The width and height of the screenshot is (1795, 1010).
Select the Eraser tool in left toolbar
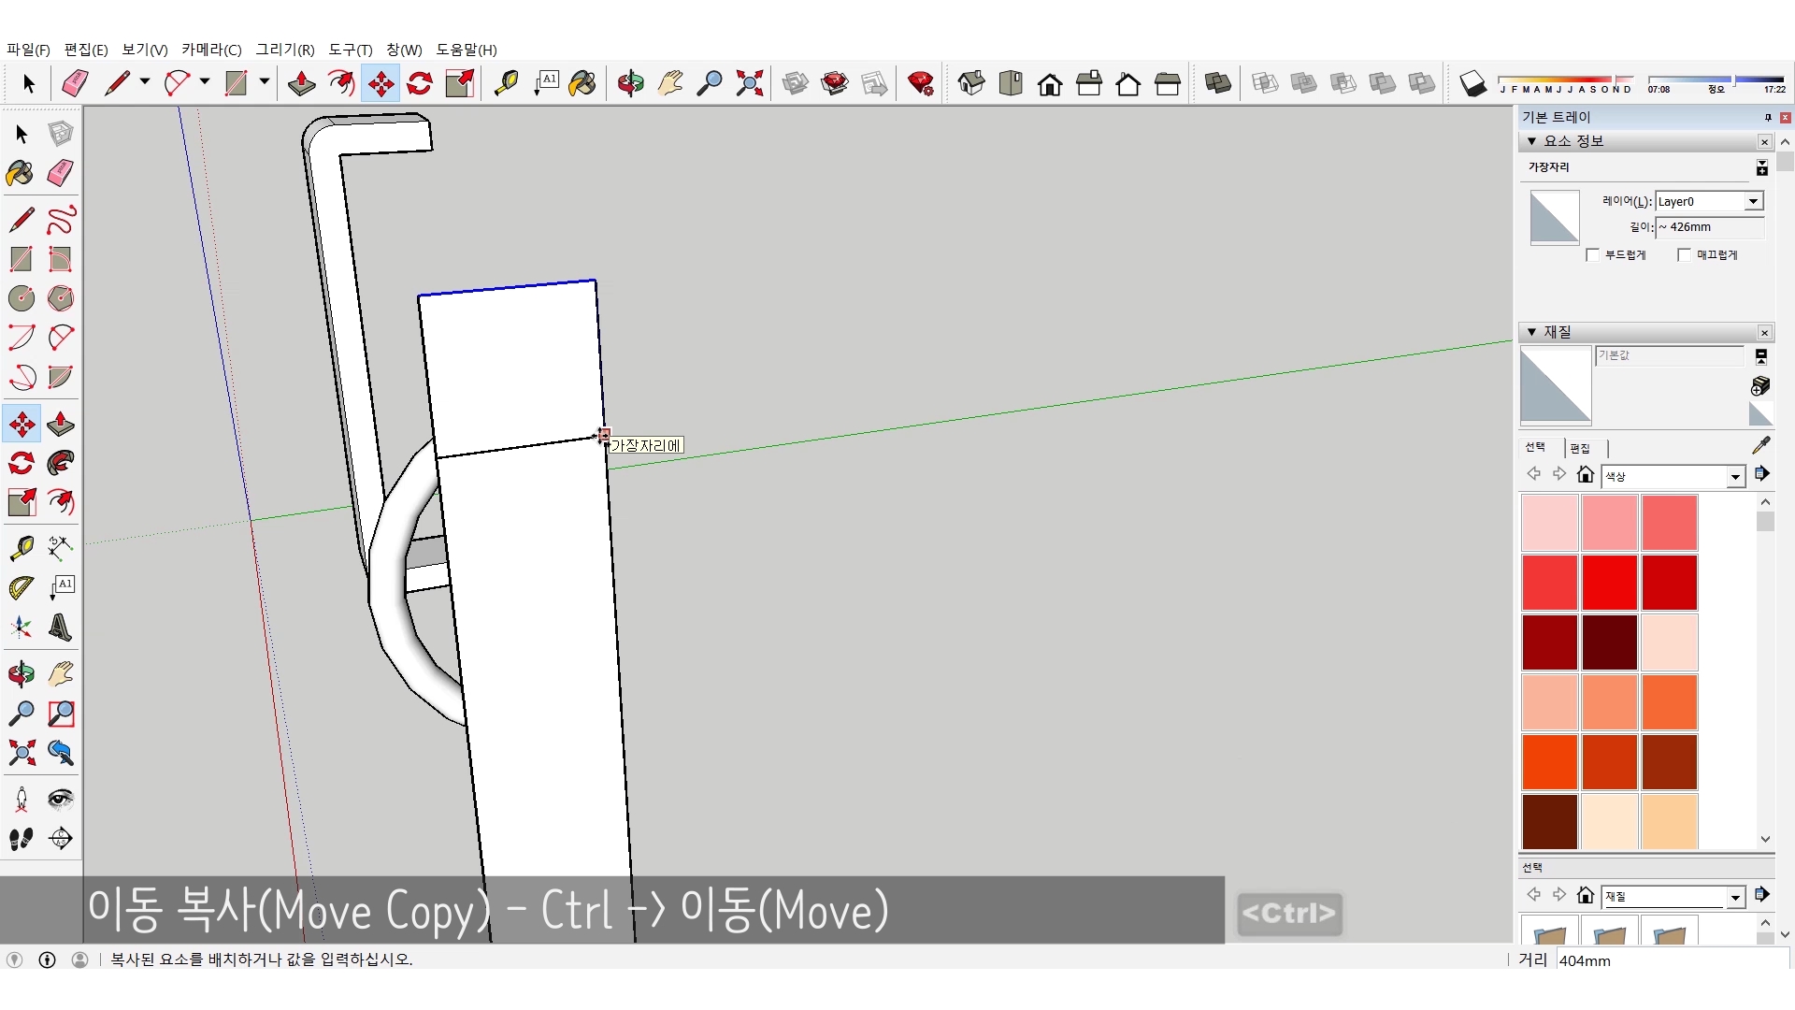click(x=61, y=173)
